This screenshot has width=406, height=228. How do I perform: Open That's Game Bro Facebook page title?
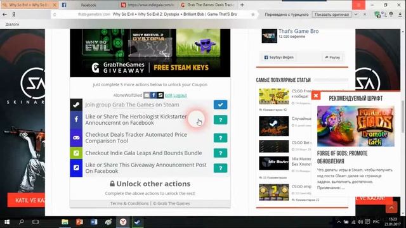(x=299, y=31)
